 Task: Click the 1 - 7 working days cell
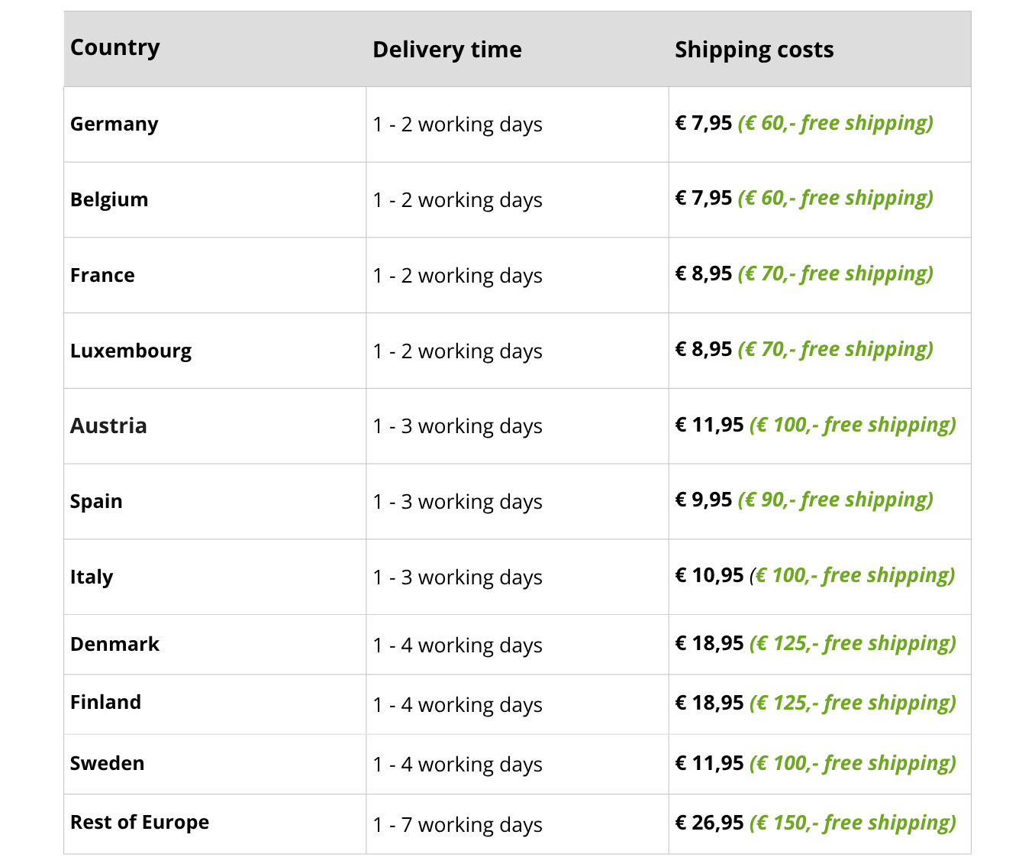[458, 825]
